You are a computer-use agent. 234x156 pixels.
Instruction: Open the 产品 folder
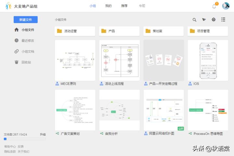[119, 31]
